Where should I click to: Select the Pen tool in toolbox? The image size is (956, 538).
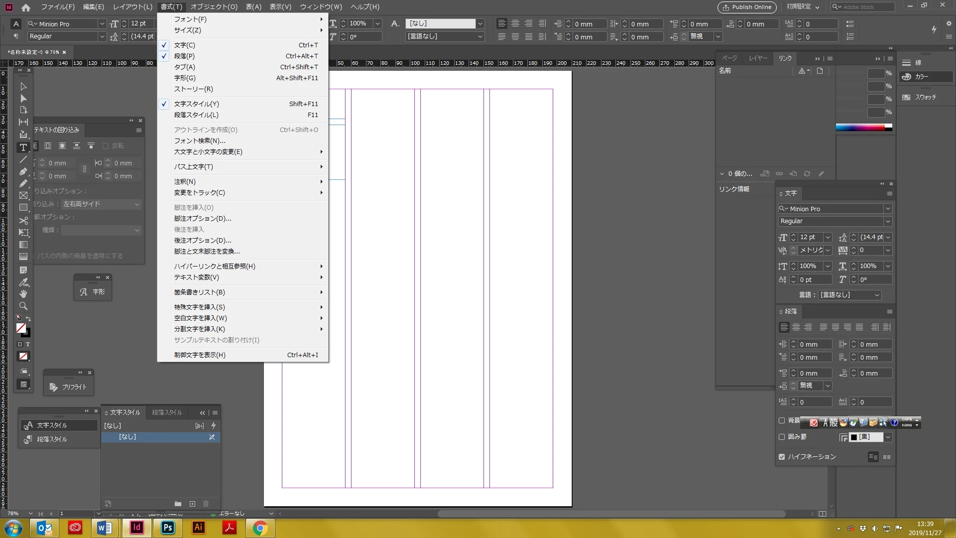(x=23, y=171)
